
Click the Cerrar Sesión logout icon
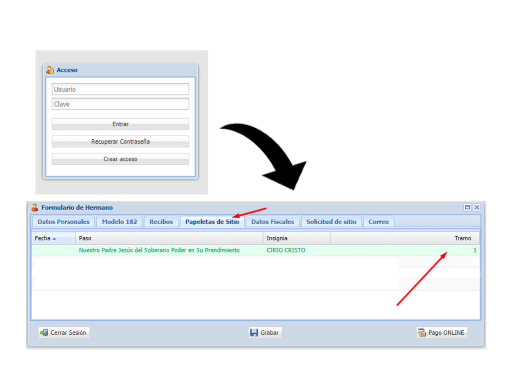[x=45, y=333]
